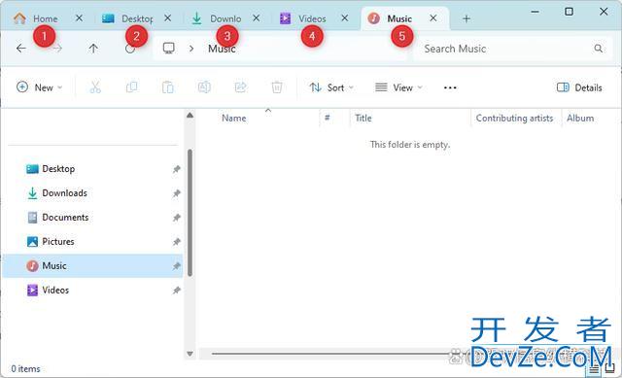Go up one folder level
The image size is (622, 378).
point(93,49)
